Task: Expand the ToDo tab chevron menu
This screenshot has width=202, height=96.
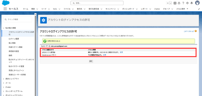Action: click(x=59, y=9)
